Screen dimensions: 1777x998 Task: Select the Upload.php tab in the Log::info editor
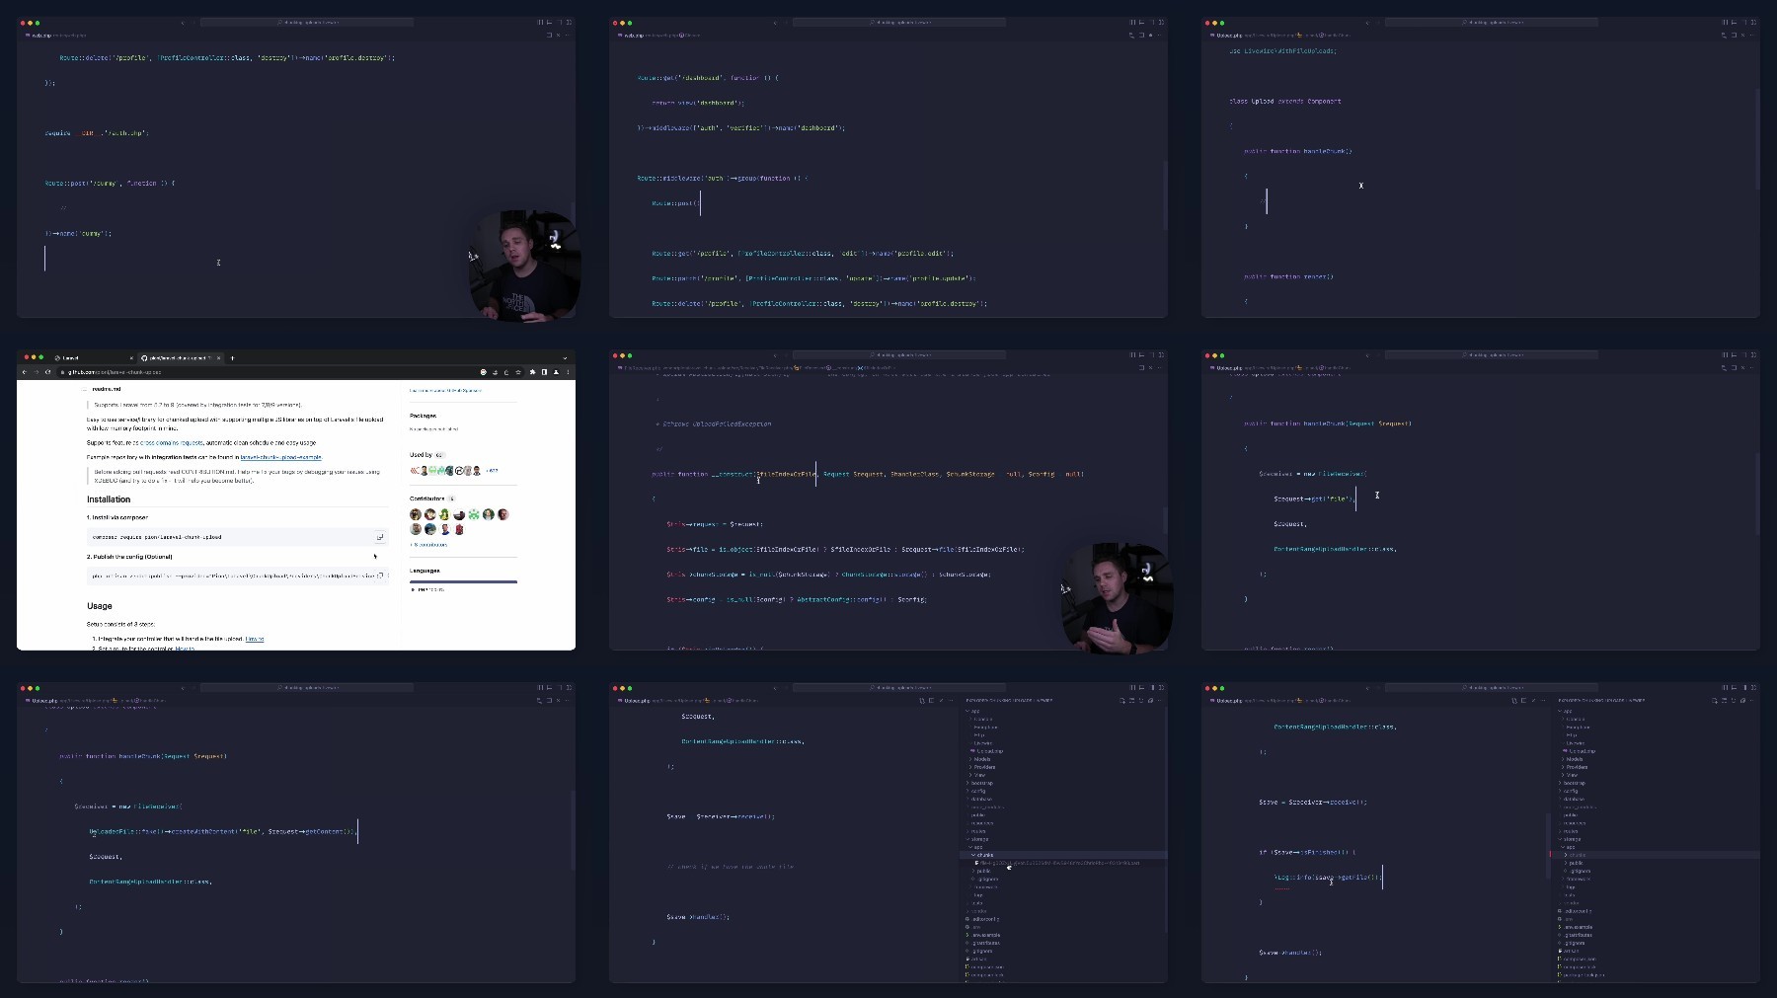pos(1230,700)
